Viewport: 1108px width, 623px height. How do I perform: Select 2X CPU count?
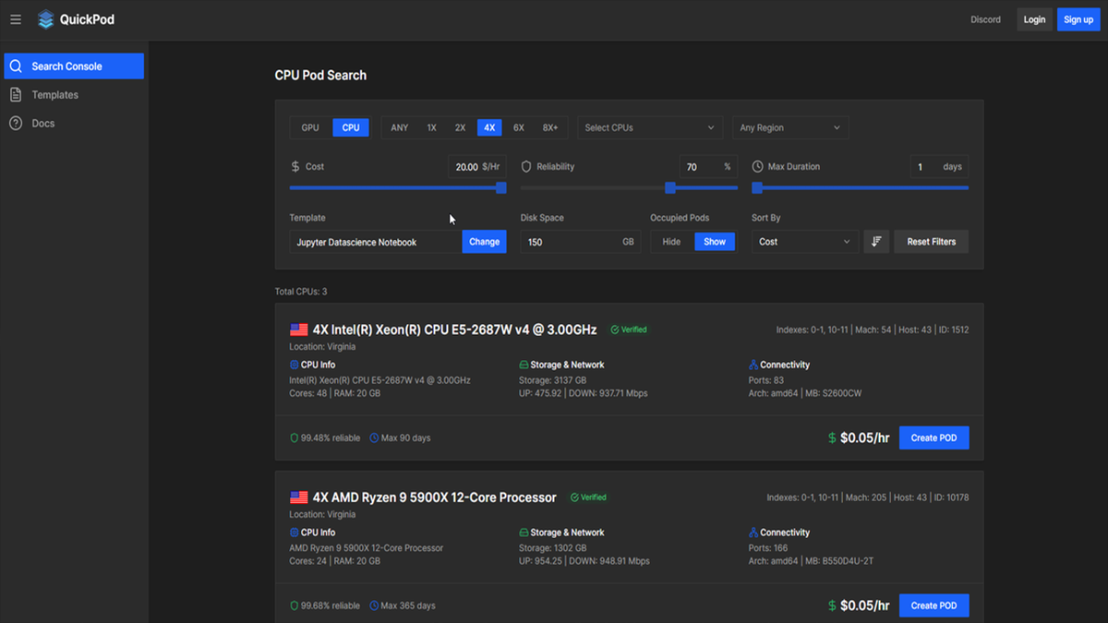click(x=460, y=127)
